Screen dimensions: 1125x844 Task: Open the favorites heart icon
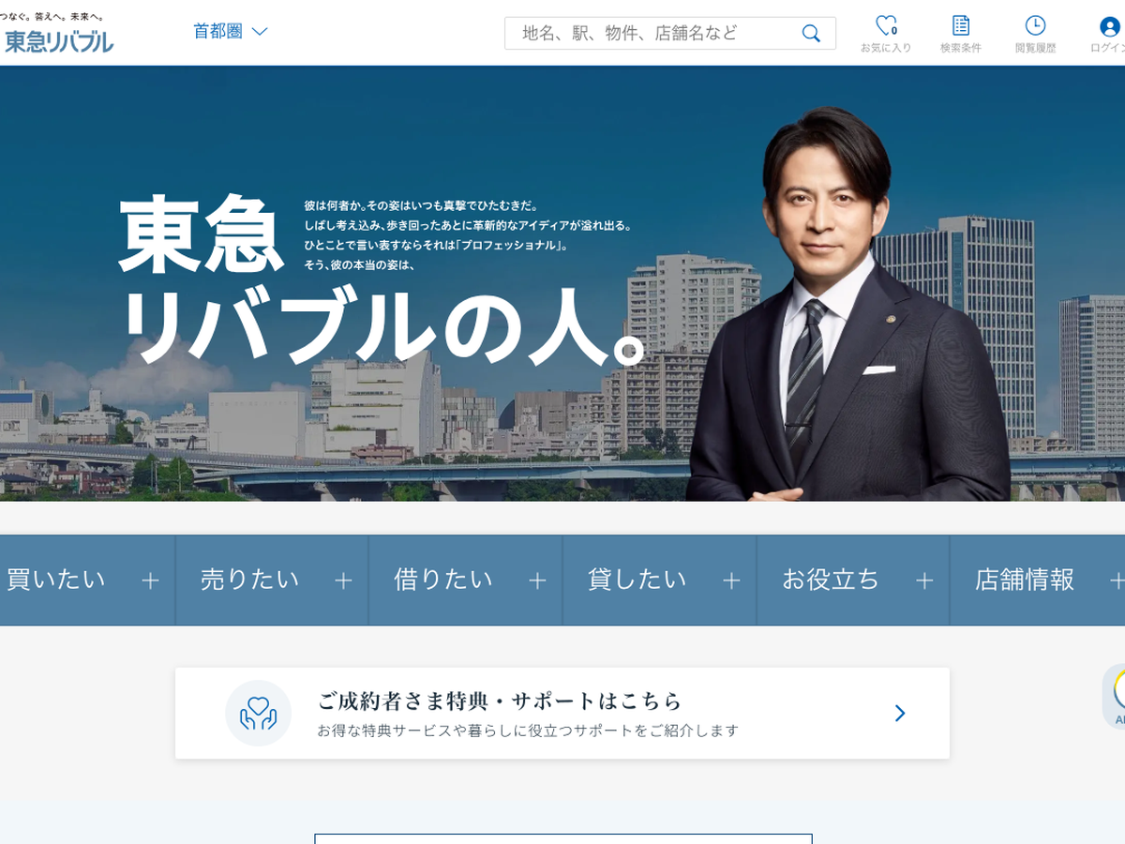click(886, 25)
